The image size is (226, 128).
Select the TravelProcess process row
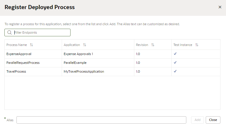(112, 71)
